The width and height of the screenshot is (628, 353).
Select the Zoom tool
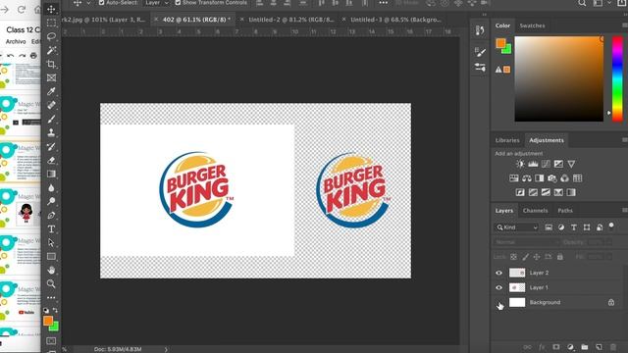pos(51,283)
